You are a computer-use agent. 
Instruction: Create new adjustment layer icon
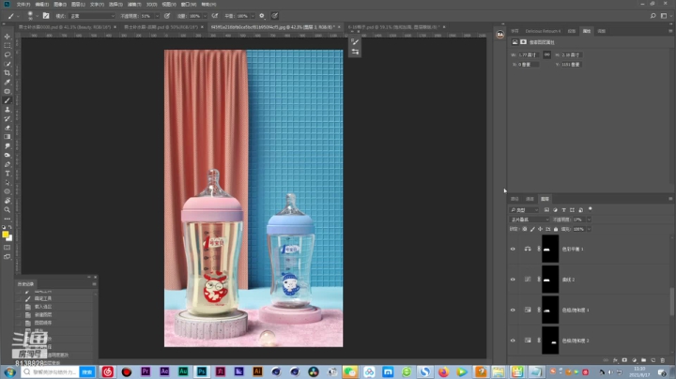click(x=634, y=360)
